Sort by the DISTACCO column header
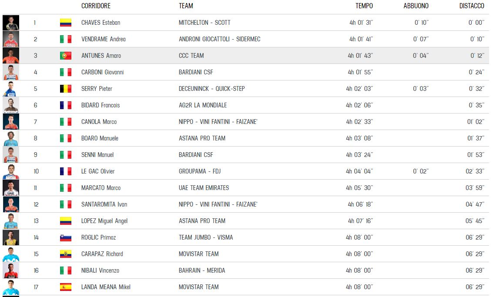Image resolution: width=493 pixels, height=297 pixels. [472, 6]
